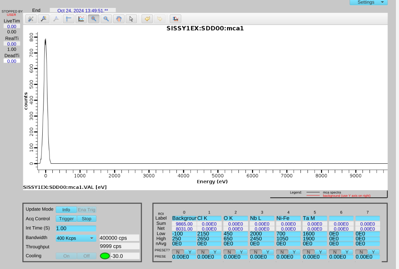Turn cooling On

tap(66, 256)
